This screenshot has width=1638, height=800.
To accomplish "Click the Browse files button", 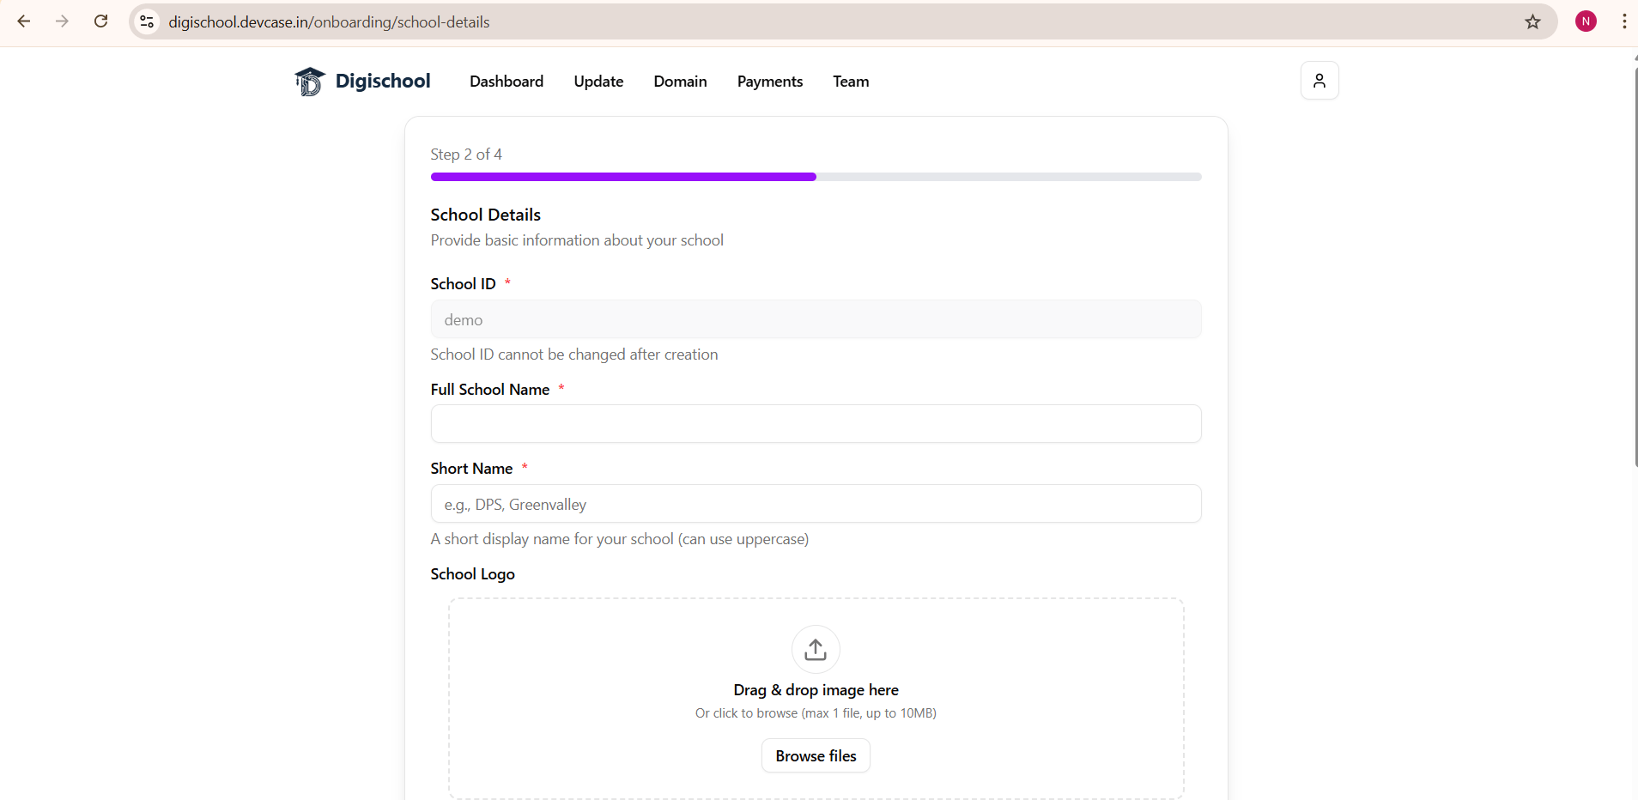I will (x=815, y=756).
